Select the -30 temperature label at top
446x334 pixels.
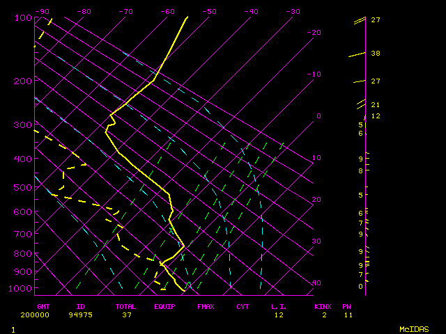click(x=293, y=12)
